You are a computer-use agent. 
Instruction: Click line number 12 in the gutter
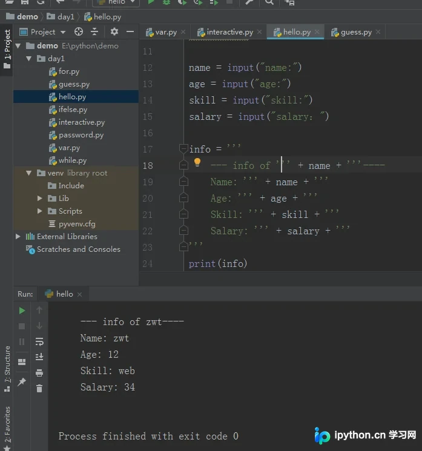tap(148, 68)
